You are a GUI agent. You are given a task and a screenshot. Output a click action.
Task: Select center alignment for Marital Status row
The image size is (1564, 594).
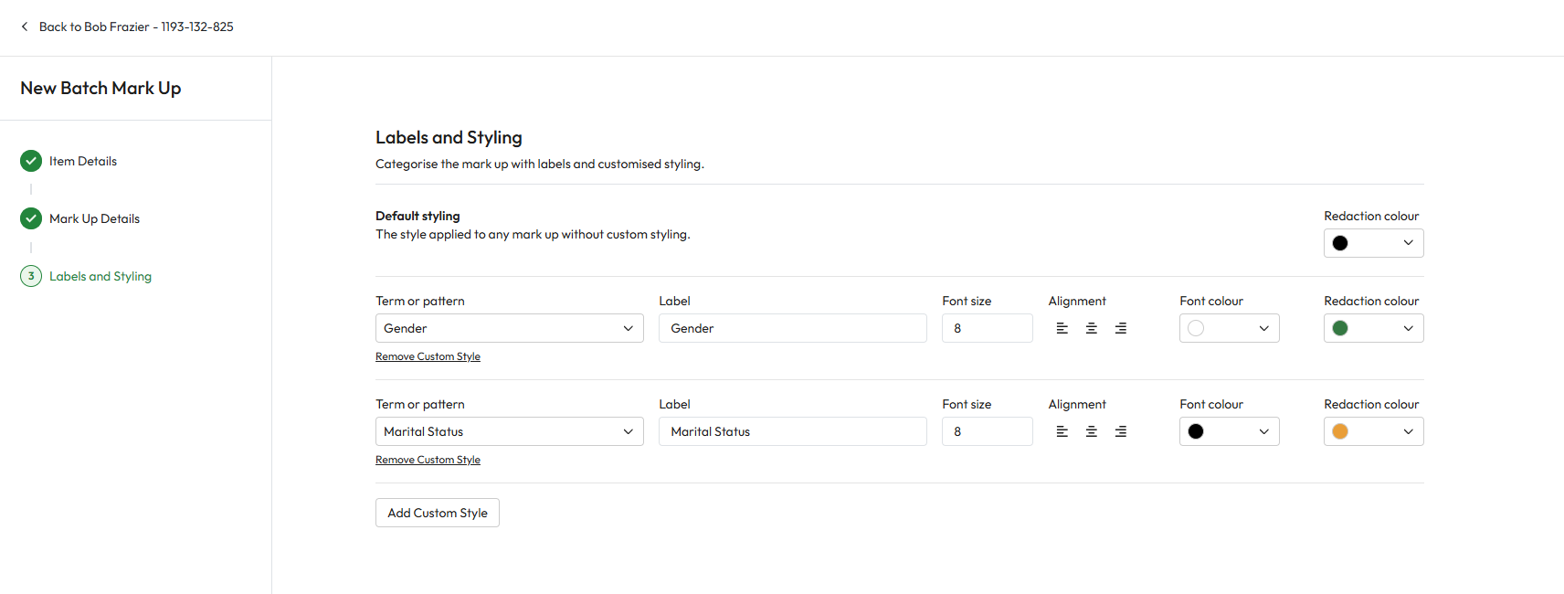pyautogui.click(x=1091, y=431)
